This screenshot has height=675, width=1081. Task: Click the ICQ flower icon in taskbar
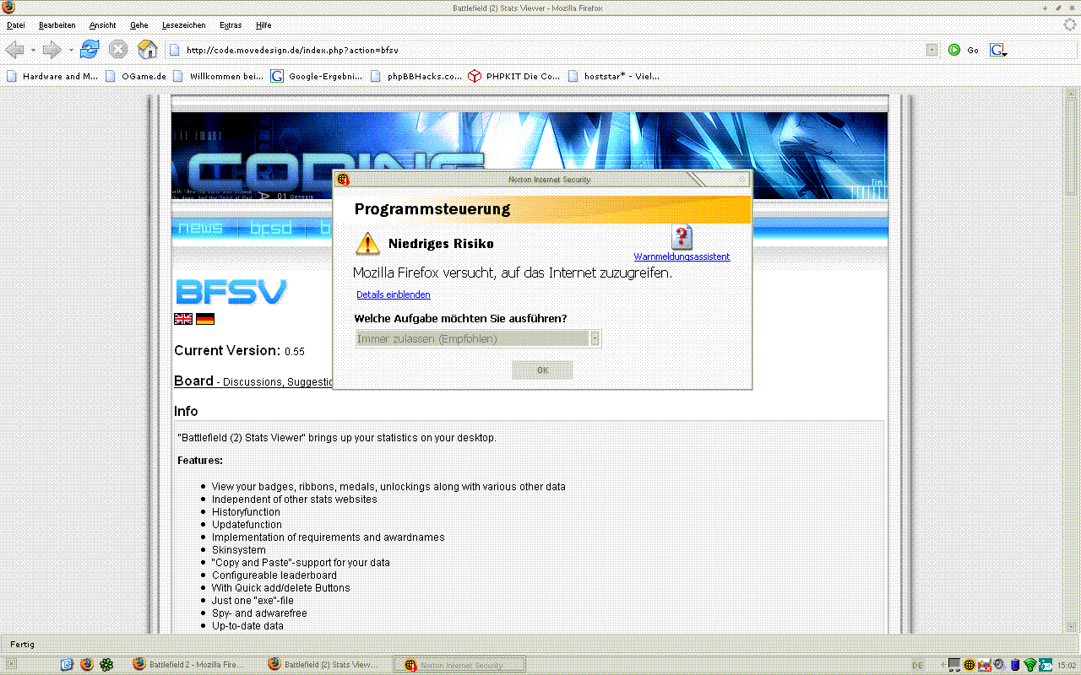(x=106, y=665)
